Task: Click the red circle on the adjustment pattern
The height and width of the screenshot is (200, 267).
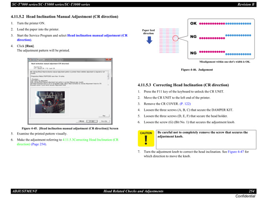Action: click(174, 38)
